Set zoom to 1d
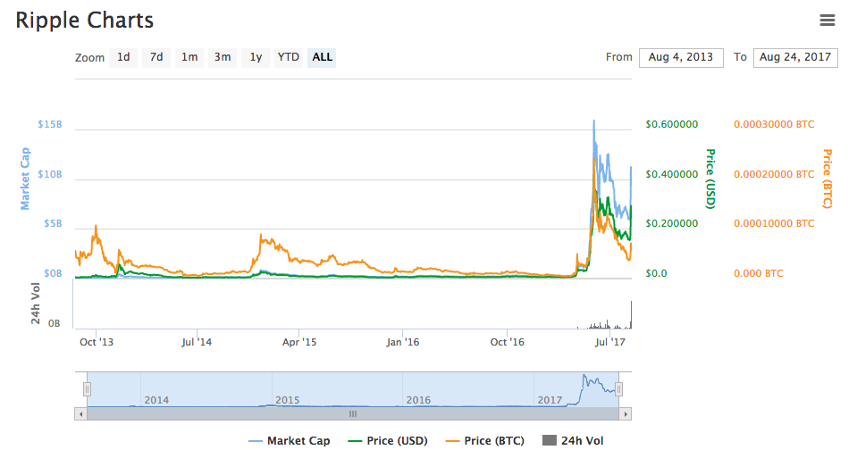This screenshot has width=857, height=450. (x=123, y=57)
